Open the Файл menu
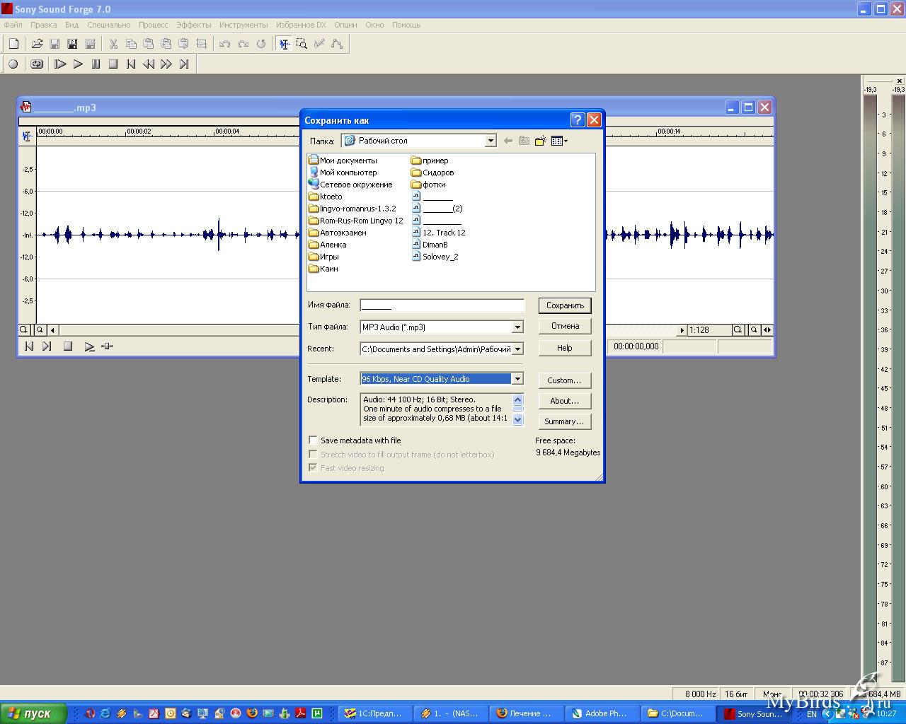The image size is (906, 724). point(13,25)
